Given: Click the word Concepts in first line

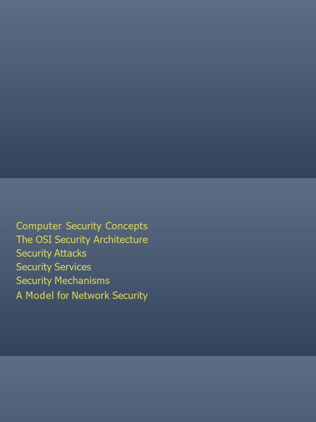Looking at the screenshot, I should [x=126, y=226].
